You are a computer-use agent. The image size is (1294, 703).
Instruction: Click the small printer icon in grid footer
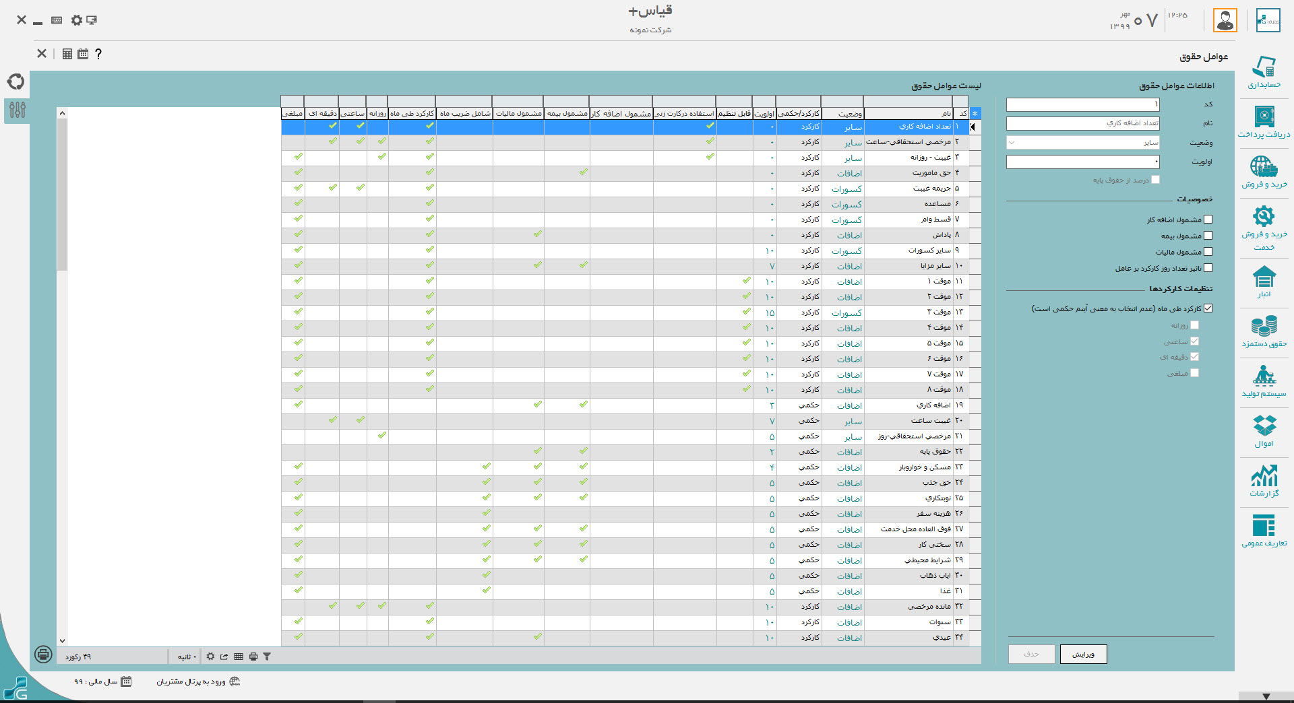[x=253, y=657]
